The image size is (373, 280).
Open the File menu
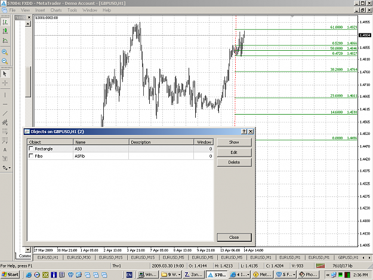(13, 10)
